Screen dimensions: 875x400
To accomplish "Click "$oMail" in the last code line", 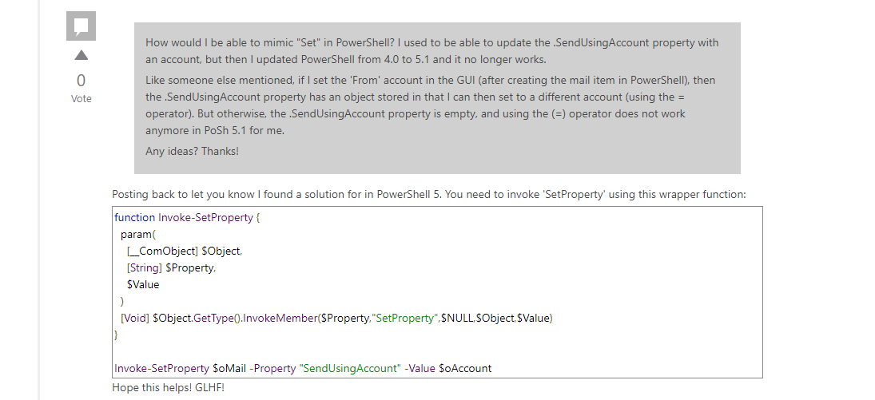I will pyautogui.click(x=230, y=368).
